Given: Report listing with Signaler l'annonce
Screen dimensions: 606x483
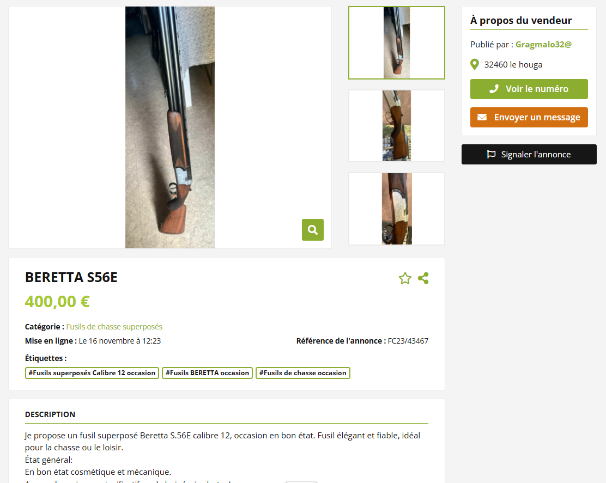Looking at the screenshot, I should 529,155.
